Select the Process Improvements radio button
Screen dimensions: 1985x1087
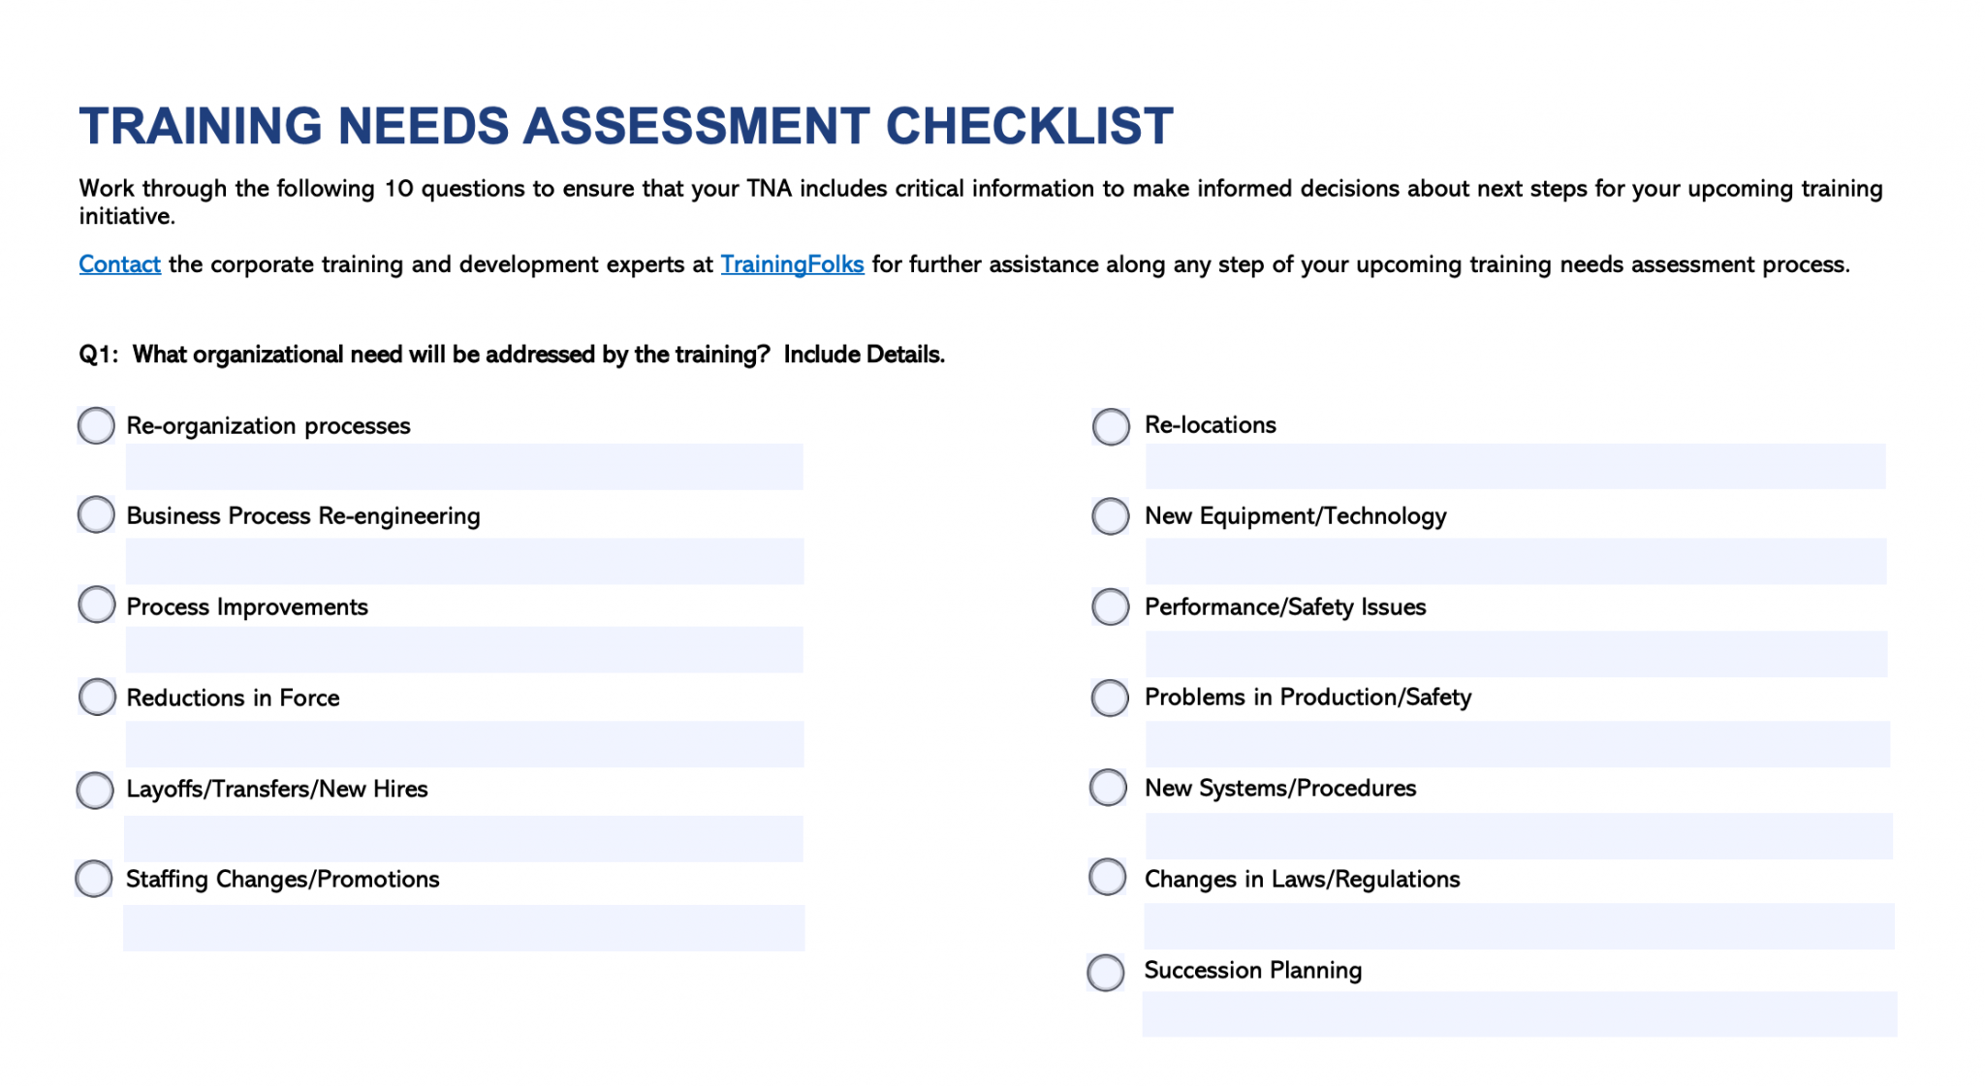point(96,605)
